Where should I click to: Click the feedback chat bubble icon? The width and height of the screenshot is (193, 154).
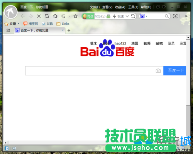158,7
